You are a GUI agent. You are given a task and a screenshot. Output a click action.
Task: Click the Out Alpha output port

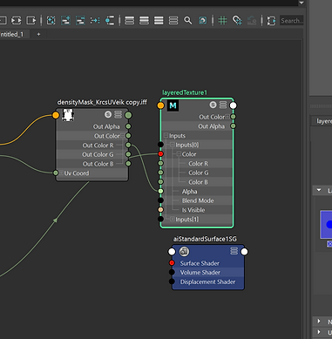[x=128, y=126]
